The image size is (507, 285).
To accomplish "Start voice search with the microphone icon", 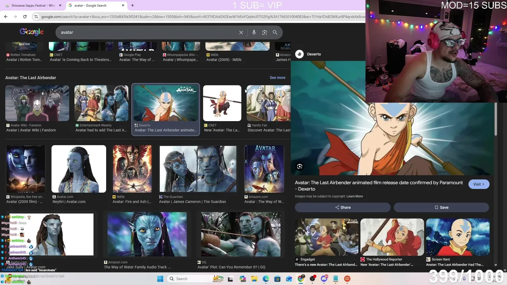I will pos(254,32).
